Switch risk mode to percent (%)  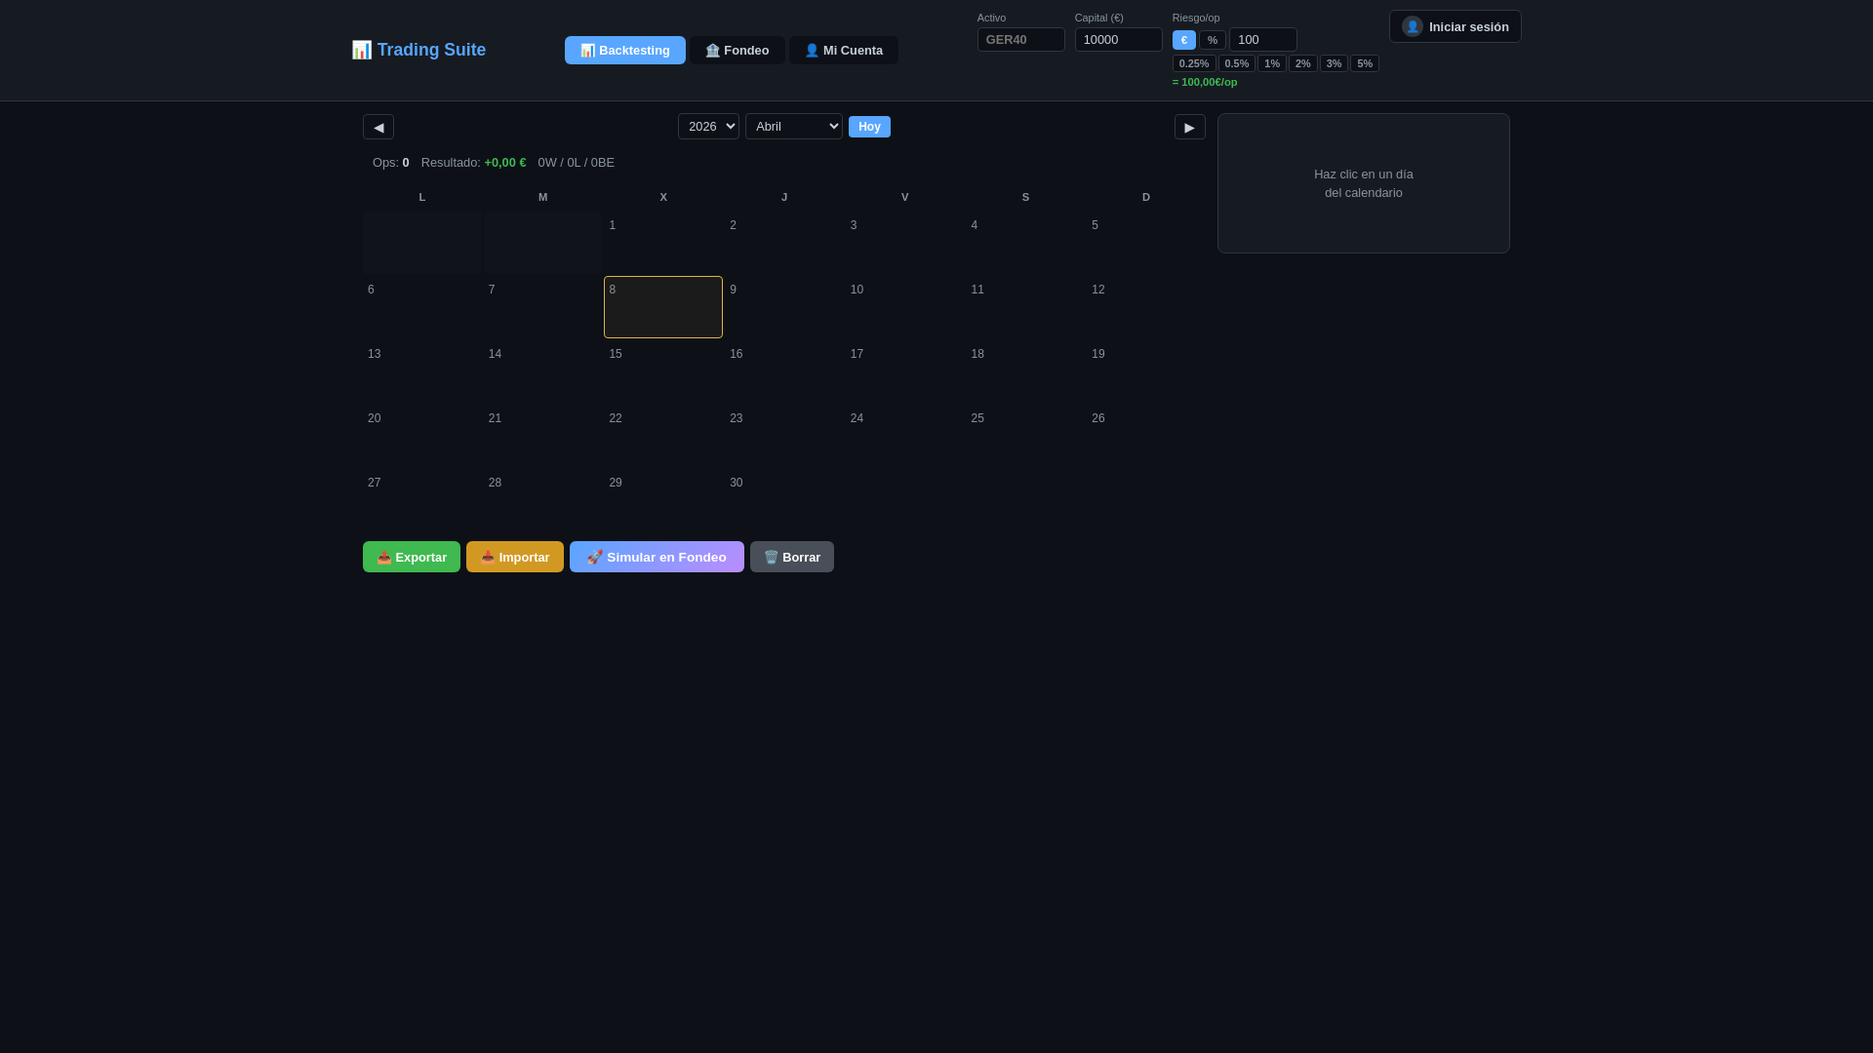[1212, 40]
